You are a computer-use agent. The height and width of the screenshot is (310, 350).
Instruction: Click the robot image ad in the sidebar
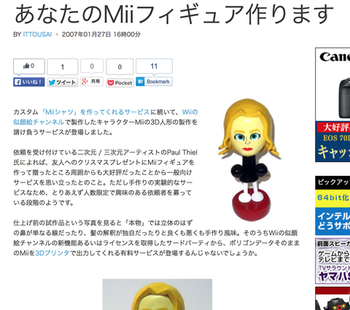(332, 298)
